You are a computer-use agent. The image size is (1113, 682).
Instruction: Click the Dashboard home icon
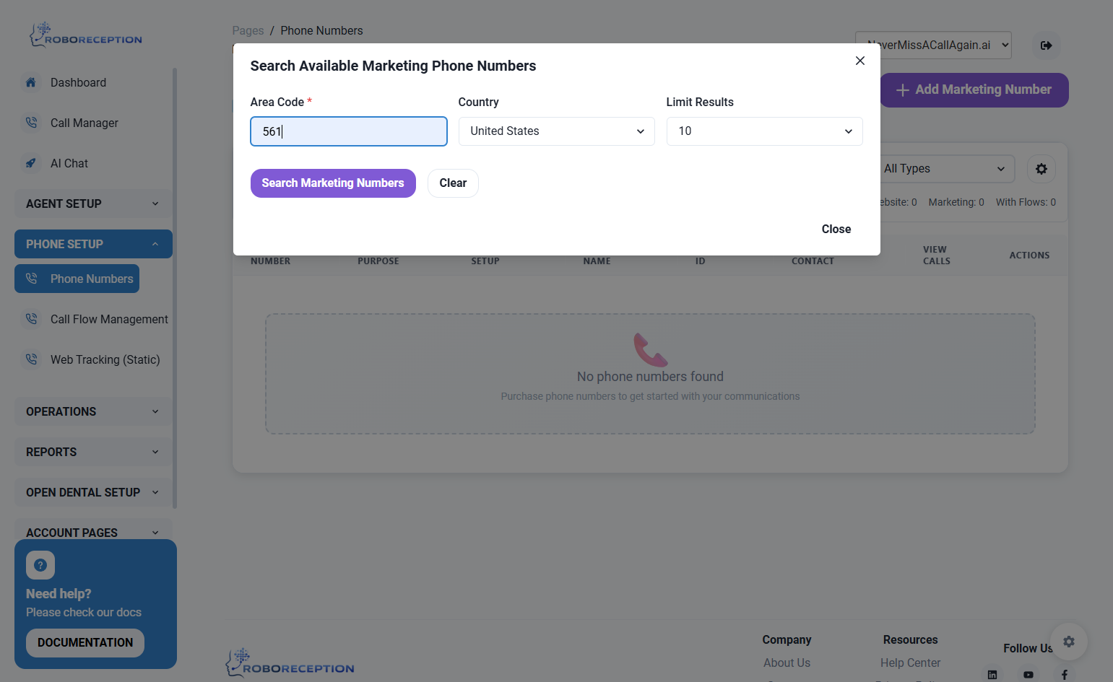coord(31,82)
